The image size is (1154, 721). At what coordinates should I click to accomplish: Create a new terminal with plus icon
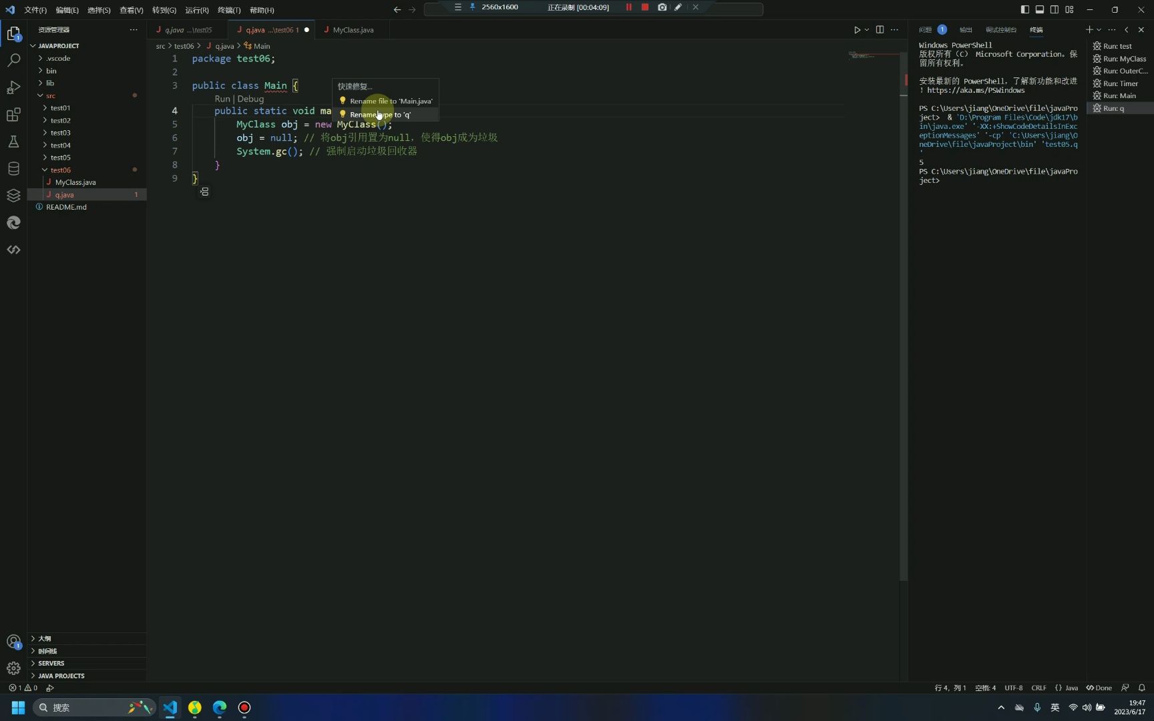(x=1089, y=29)
